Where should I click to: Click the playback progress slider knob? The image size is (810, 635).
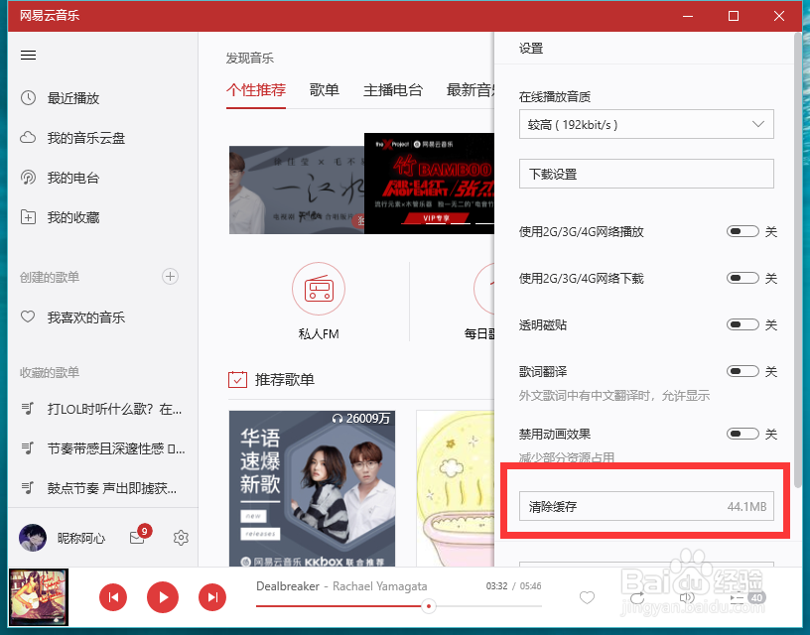[x=428, y=606]
